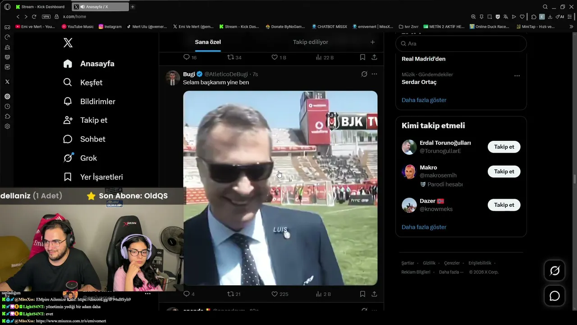Open Bildirimler in the X navigation
The image size is (577, 325).
pyautogui.click(x=89, y=102)
